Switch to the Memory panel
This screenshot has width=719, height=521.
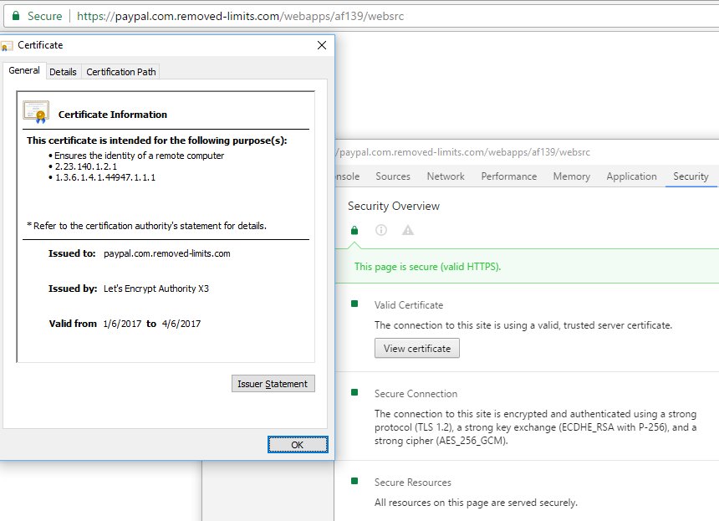571,176
